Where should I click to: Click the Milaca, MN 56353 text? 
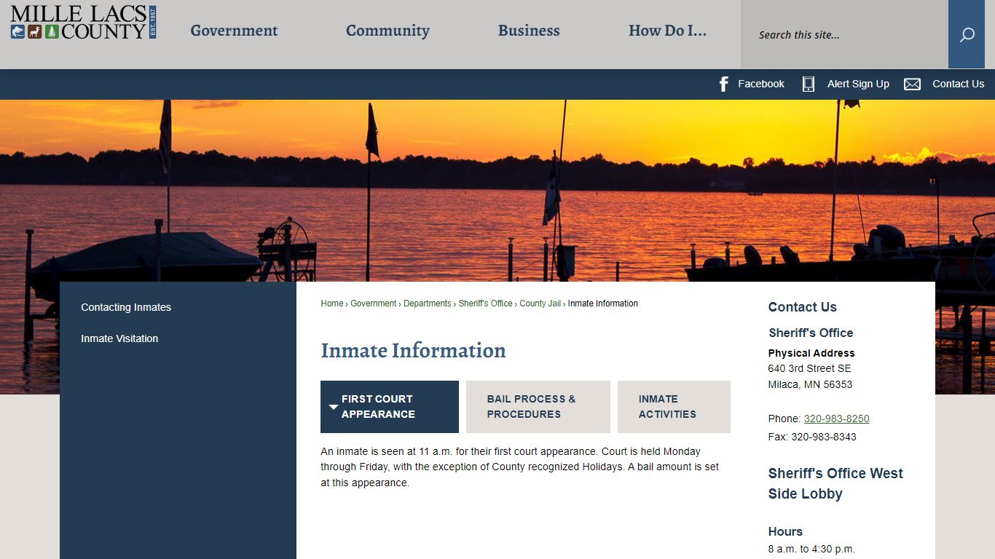[x=810, y=384]
